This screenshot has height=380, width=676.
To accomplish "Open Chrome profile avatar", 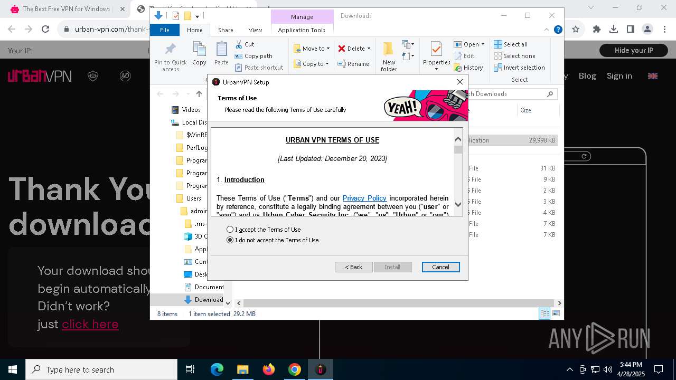I will click(x=647, y=30).
